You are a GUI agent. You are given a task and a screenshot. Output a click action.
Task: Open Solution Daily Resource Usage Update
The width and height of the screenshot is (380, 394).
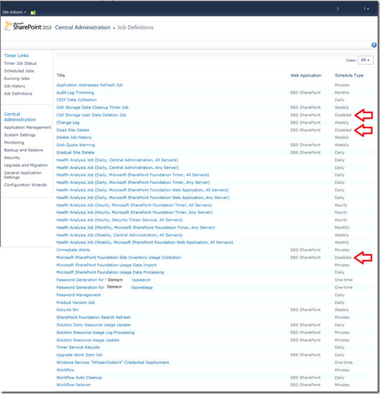point(94,325)
